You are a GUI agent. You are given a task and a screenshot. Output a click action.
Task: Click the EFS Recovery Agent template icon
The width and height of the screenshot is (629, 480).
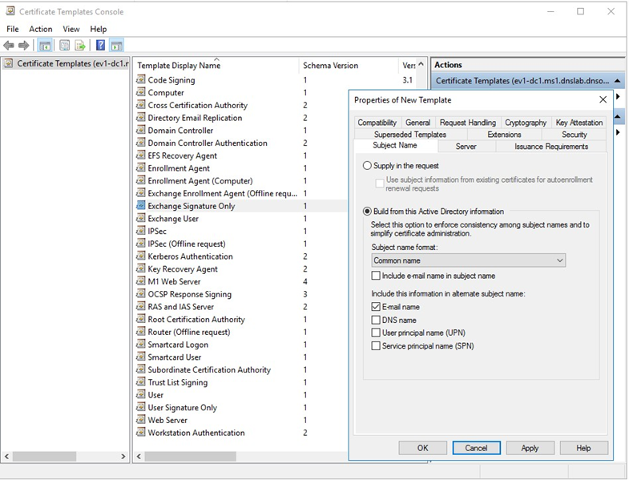point(141,155)
